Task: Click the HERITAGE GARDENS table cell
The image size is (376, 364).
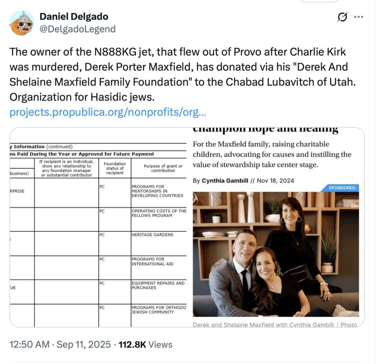Action: [152, 235]
